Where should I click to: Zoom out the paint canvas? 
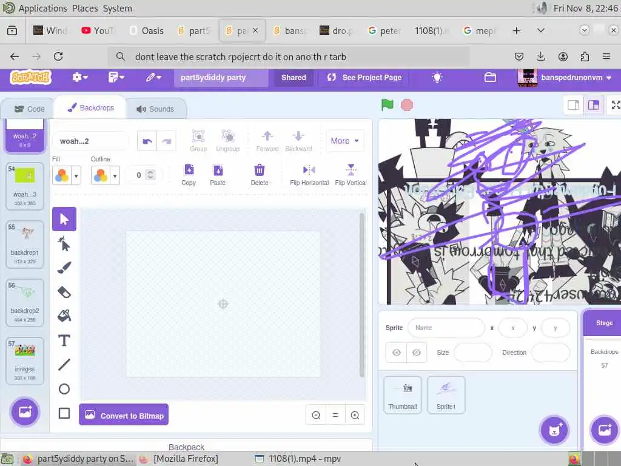click(316, 415)
